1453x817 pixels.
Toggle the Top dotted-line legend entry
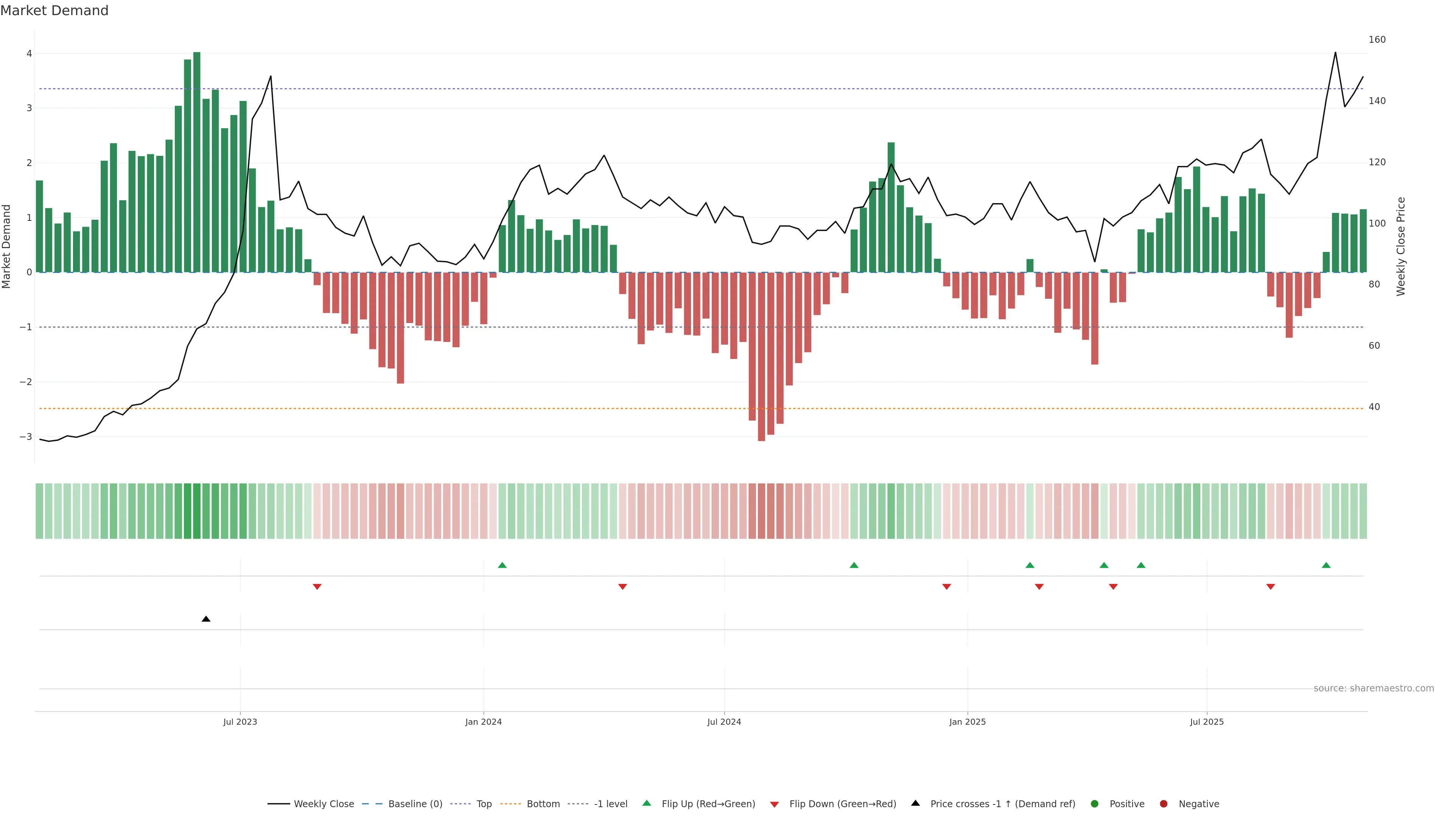tap(484, 803)
